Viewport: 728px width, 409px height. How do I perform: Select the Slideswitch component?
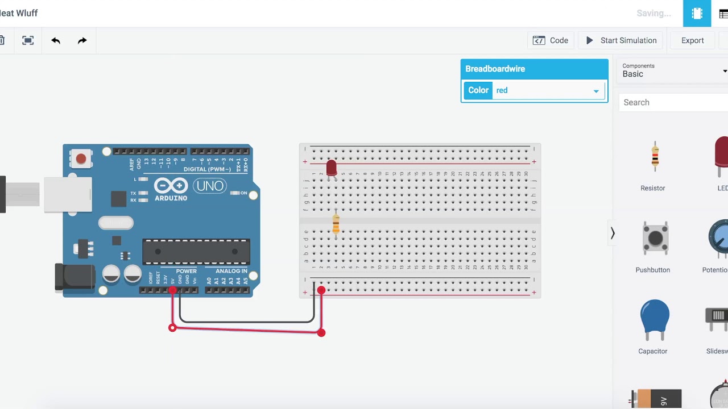pyautogui.click(x=717, y=331)
